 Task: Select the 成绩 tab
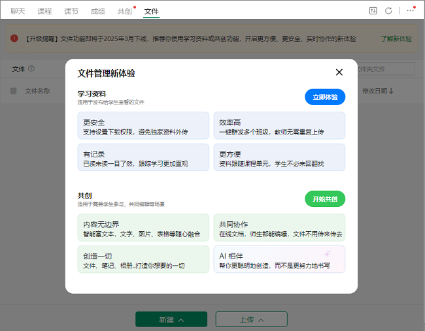tap(97, 11)
